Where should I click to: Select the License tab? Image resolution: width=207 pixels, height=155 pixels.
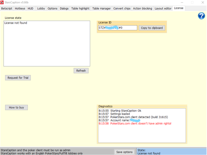tap(179, 8)
